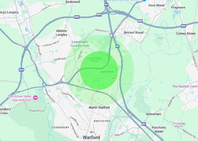Screen dimensions: 198x141
Task: Click the Leavesden Green label in circle
Action: pyautogui.click(x=95, y=60)
